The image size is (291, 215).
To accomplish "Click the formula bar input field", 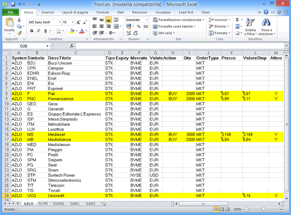I will [180, 46].
